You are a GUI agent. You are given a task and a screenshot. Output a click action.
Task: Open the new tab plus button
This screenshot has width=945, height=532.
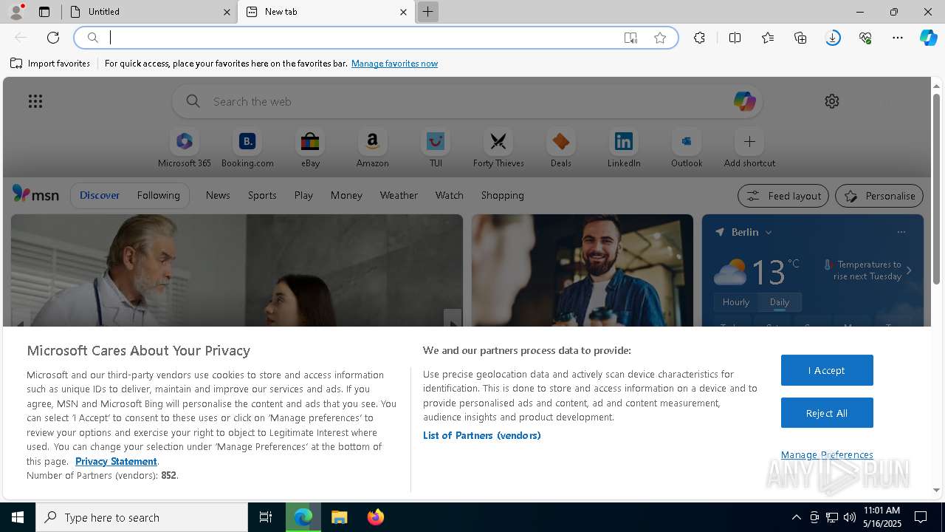pyautogui.click(x=427, y=12)
